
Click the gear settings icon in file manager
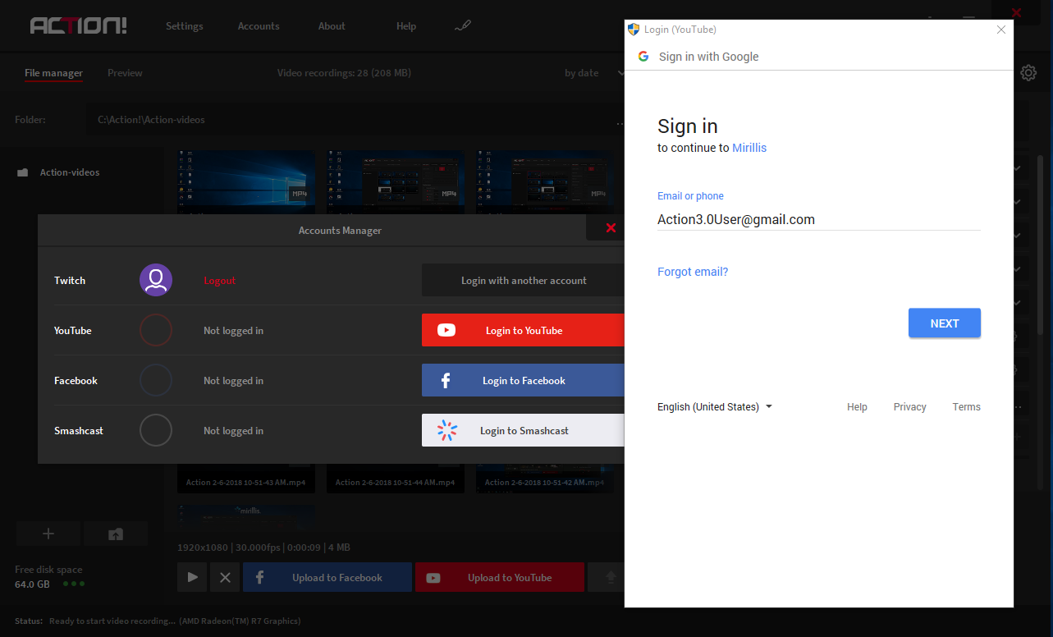coord(1028,73)
